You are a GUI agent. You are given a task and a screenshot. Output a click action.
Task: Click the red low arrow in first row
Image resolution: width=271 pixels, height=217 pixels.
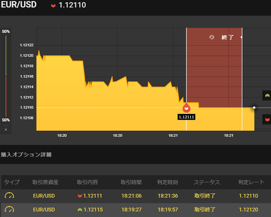80,196
